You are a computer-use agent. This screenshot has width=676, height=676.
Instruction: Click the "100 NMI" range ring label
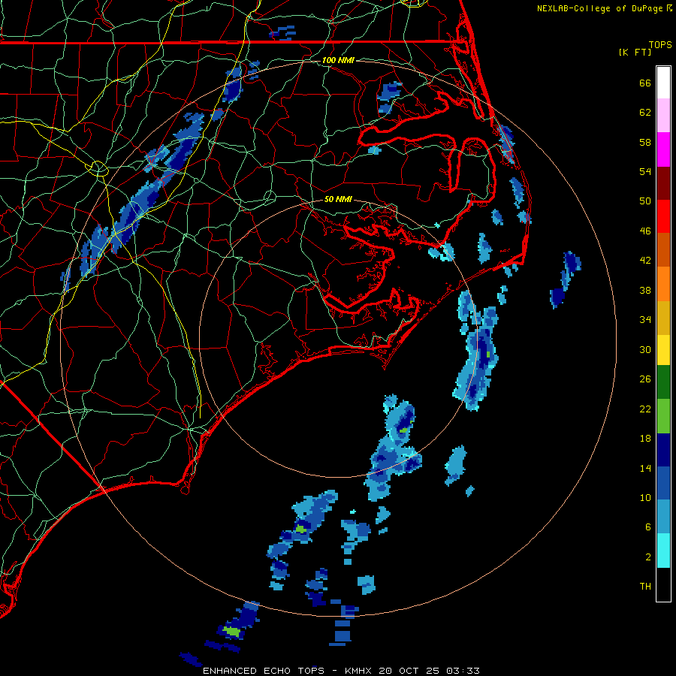[338, 60]
